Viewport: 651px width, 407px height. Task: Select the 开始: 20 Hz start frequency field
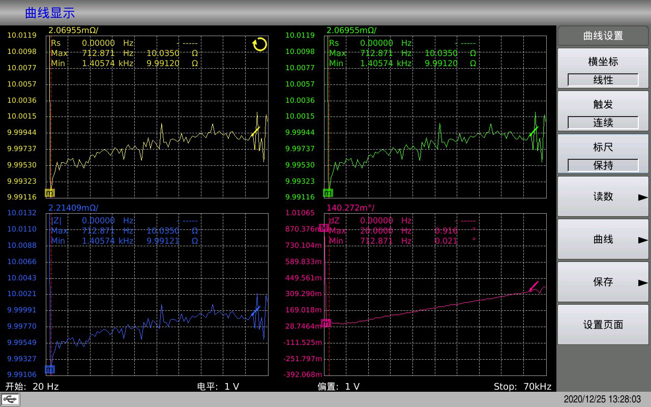pyautogui.click(x=32, y=387)
